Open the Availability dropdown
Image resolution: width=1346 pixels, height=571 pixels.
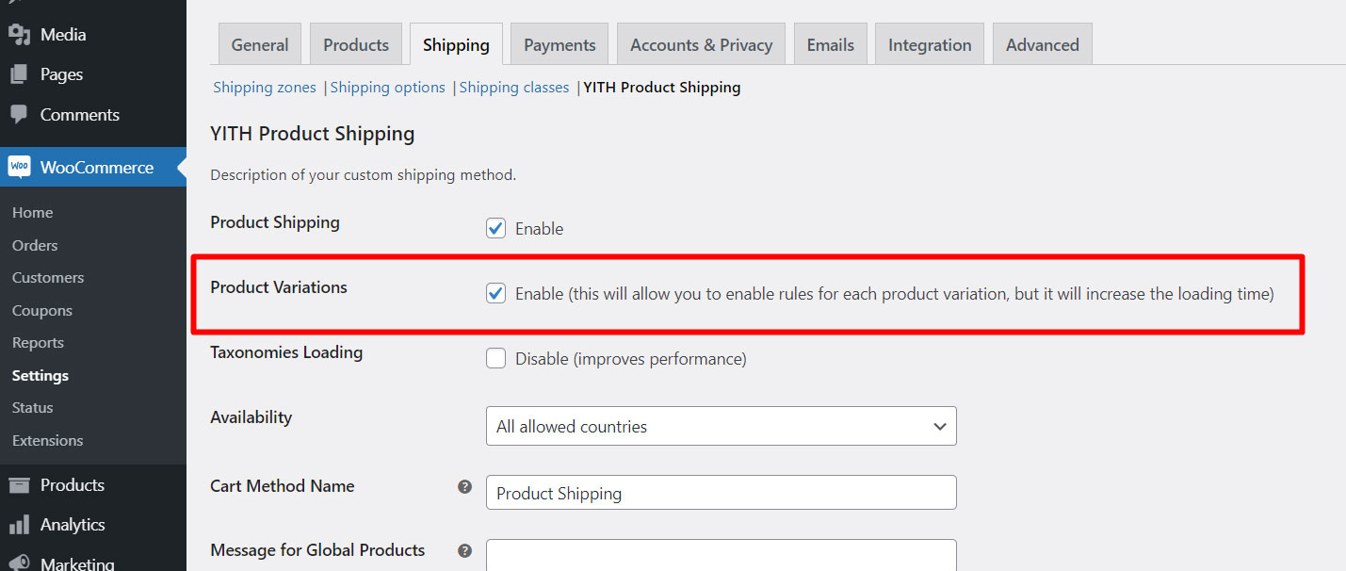[722, 426]
